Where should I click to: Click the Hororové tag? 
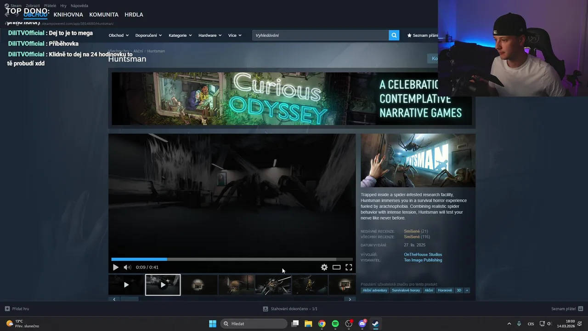click(x=445, y=291)
